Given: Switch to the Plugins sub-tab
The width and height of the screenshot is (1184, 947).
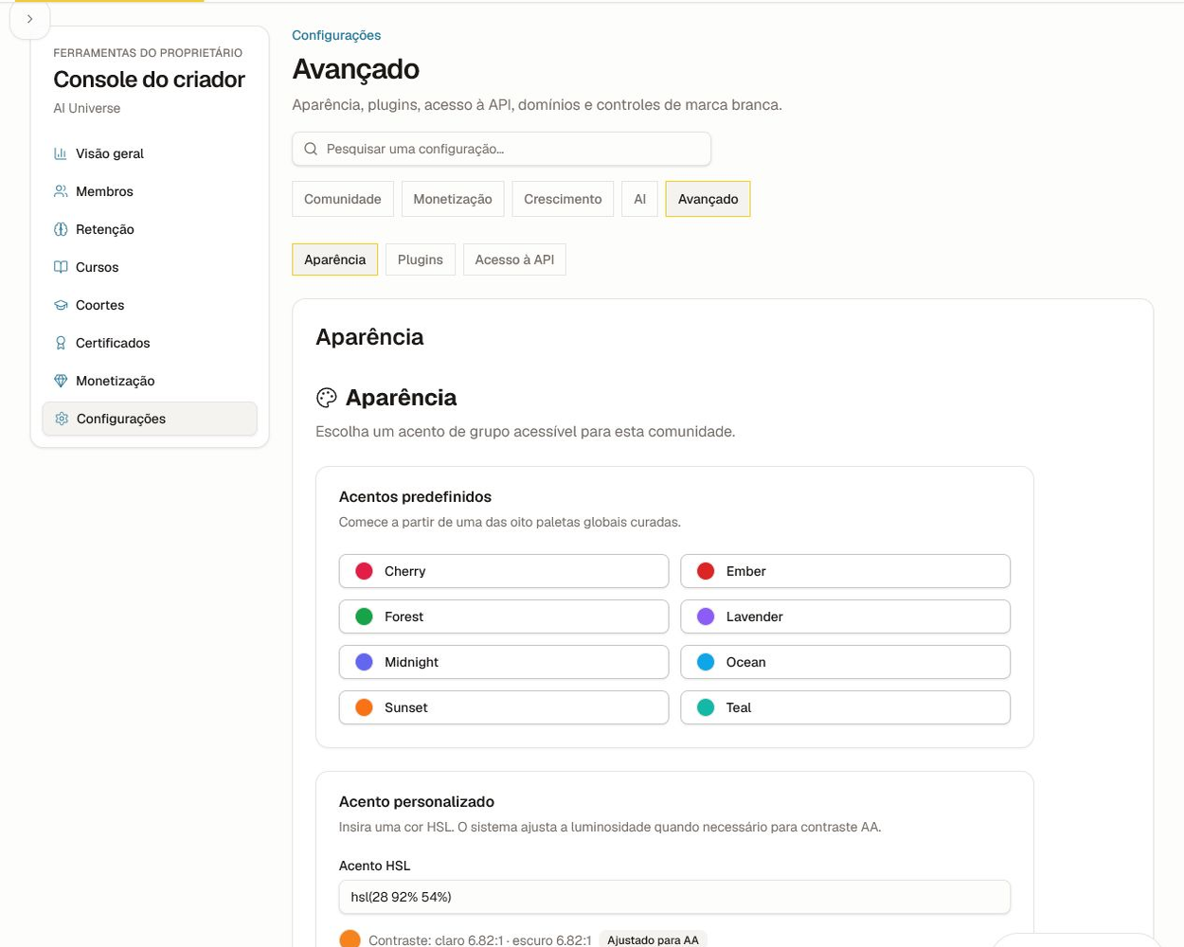Looking at the screenshot, I should click(421, 259).
